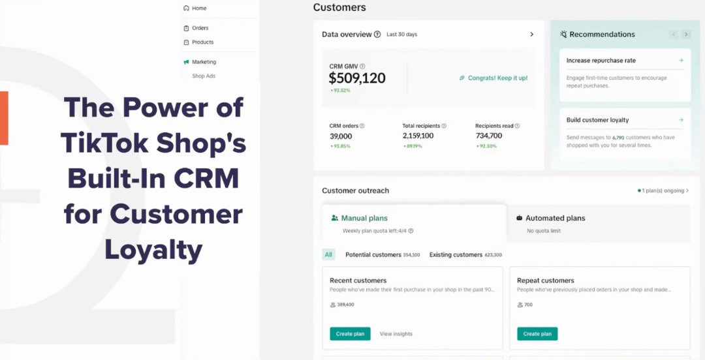This screenshot has height=360, width=705.
Task: Click the 734,700 recipients read value
Action: 489,136
